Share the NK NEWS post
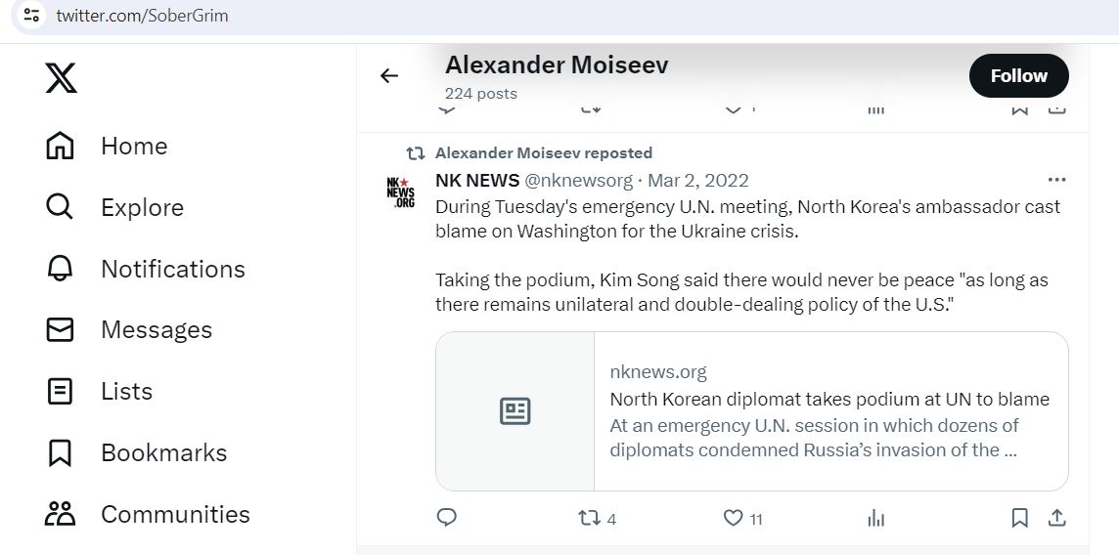 pyautogui.click(x=1057, y=518)
